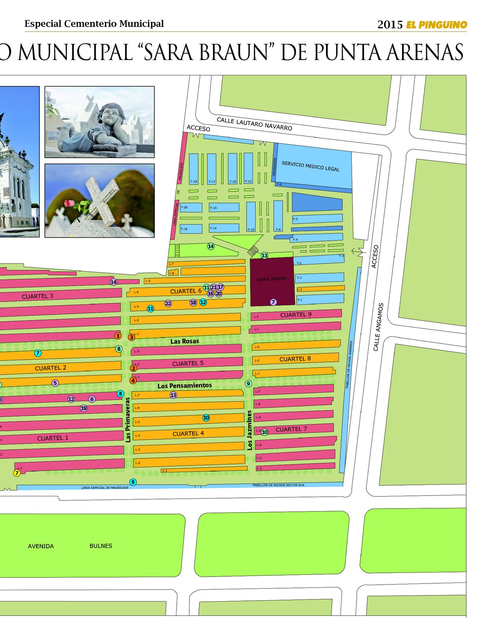Select the CUARTEL 4 label

(188, 434)
